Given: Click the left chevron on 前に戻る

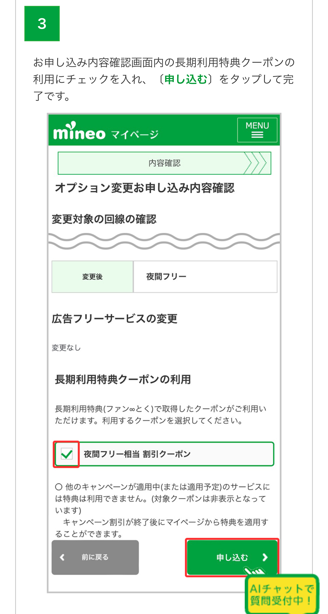Looking at the screenshot, I should (x=62, y=557).
